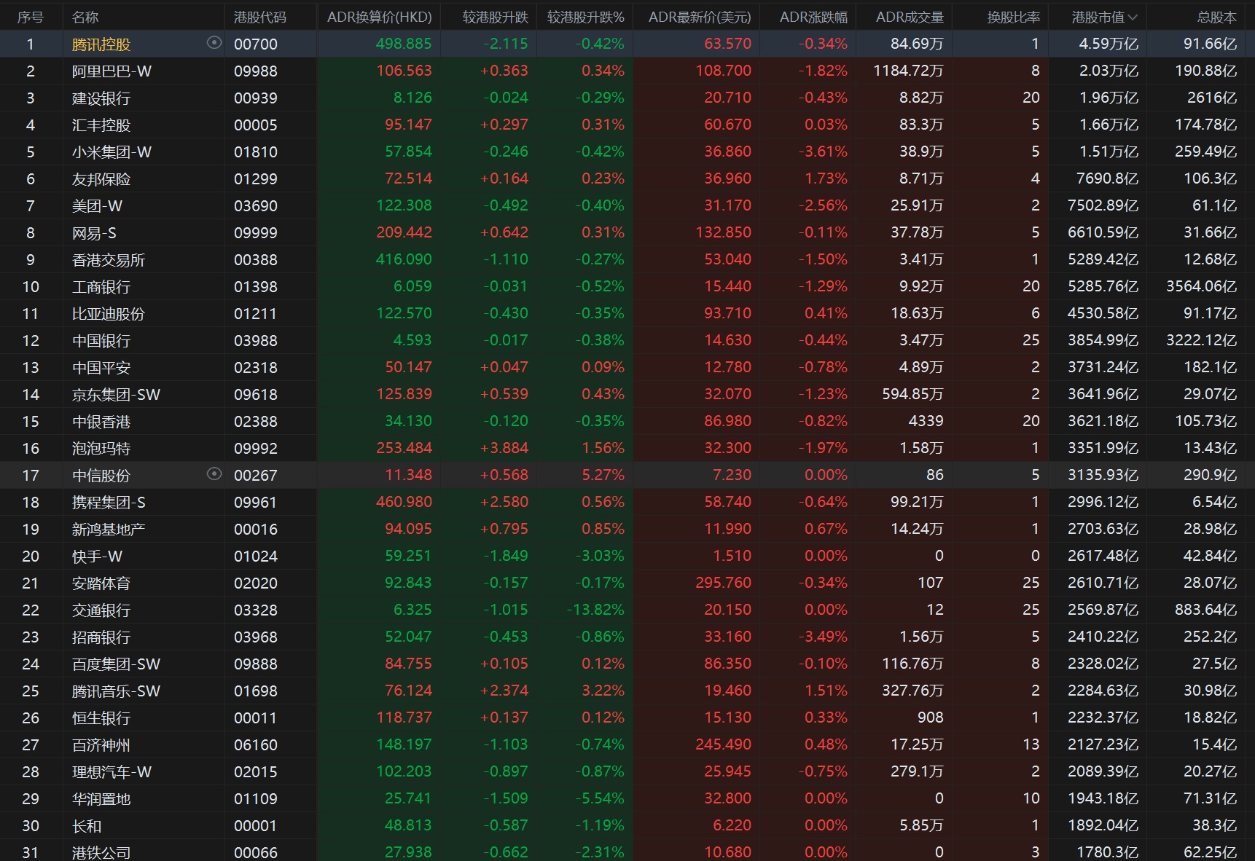The height and width of the screenshot is (861, 1255).
Task: Click 比亚迪股份 in the name column
Action: 108,314
